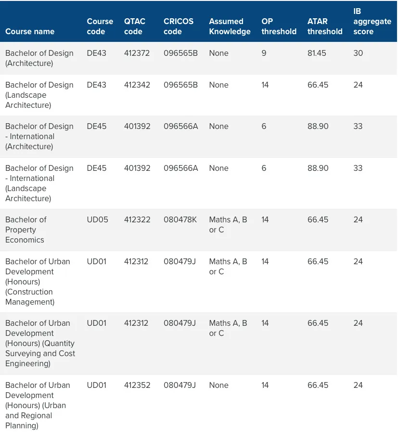This screenshot has height=436, width=398.
Task: Click the CRICOS code column header
Action: coord(178,26)
